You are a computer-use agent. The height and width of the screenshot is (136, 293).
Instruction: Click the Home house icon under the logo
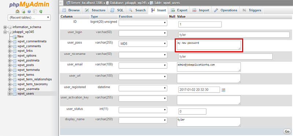(x=18, y=12)
